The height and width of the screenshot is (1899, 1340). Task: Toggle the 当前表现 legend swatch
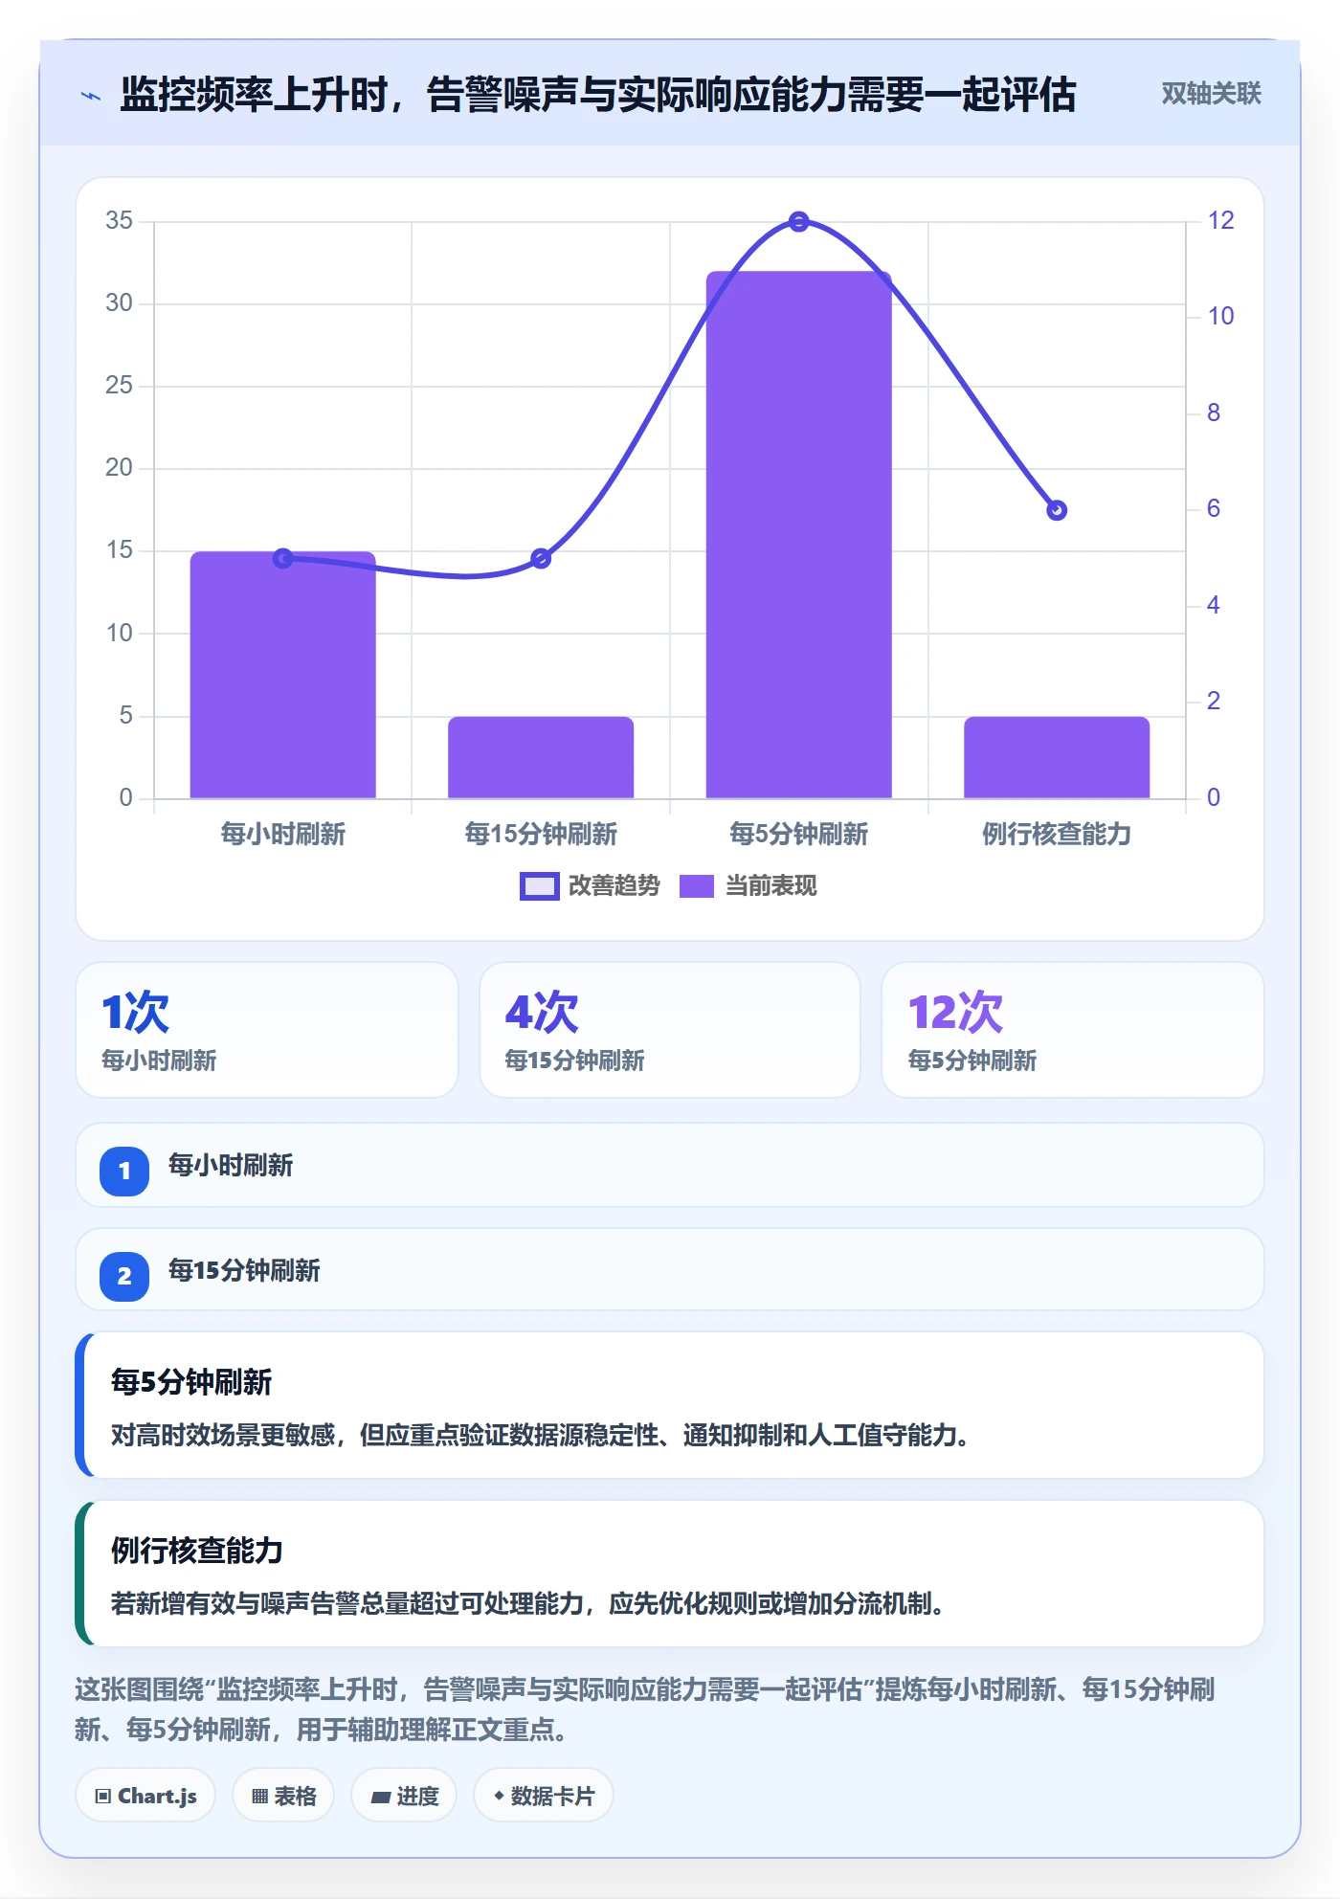pyautogui.click(x=697, y=886)
